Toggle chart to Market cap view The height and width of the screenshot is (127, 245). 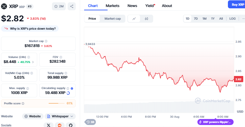click(x=113, y=19)
